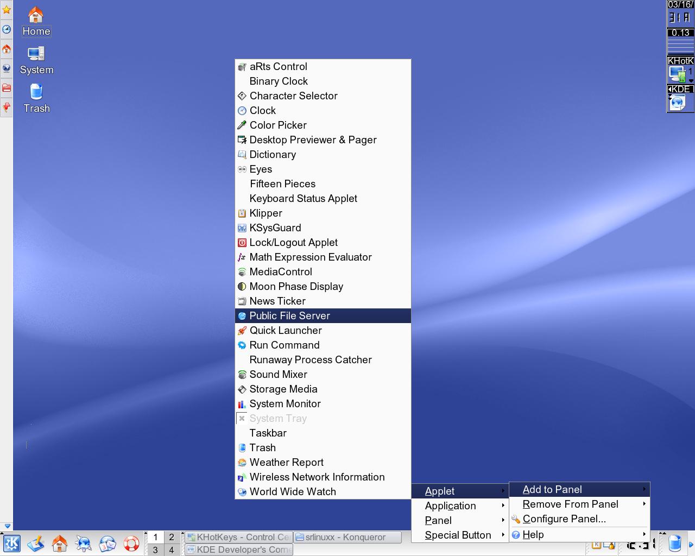Open the Add to Panel submenu
The height and width of the screenshot is (556, 695).
click(579, 489)
